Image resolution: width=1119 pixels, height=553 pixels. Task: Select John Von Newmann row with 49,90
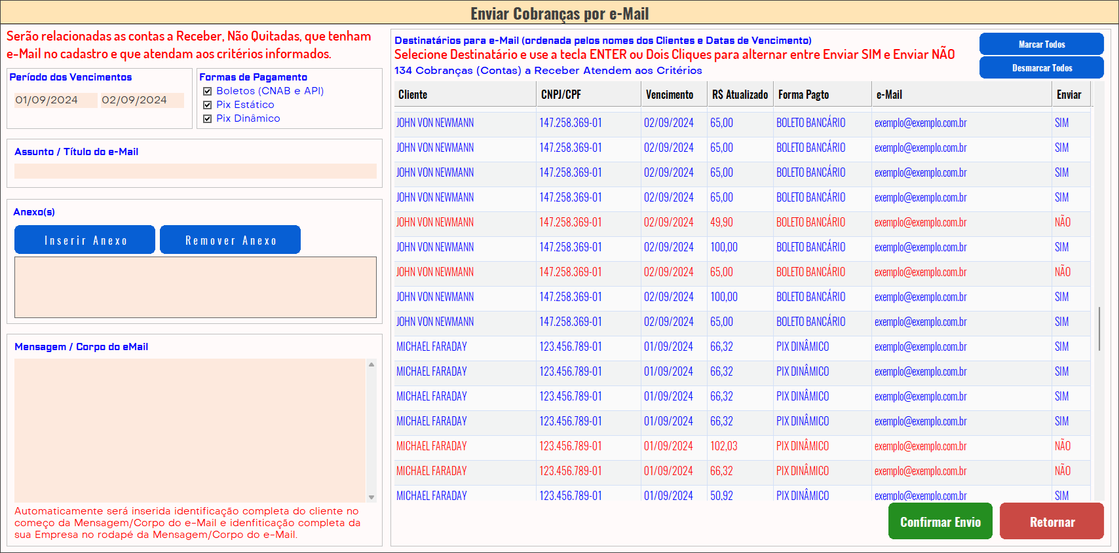[x=742, y=223]
